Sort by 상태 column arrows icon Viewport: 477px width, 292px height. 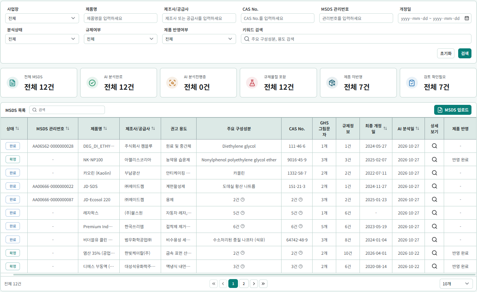coord(17,128)
